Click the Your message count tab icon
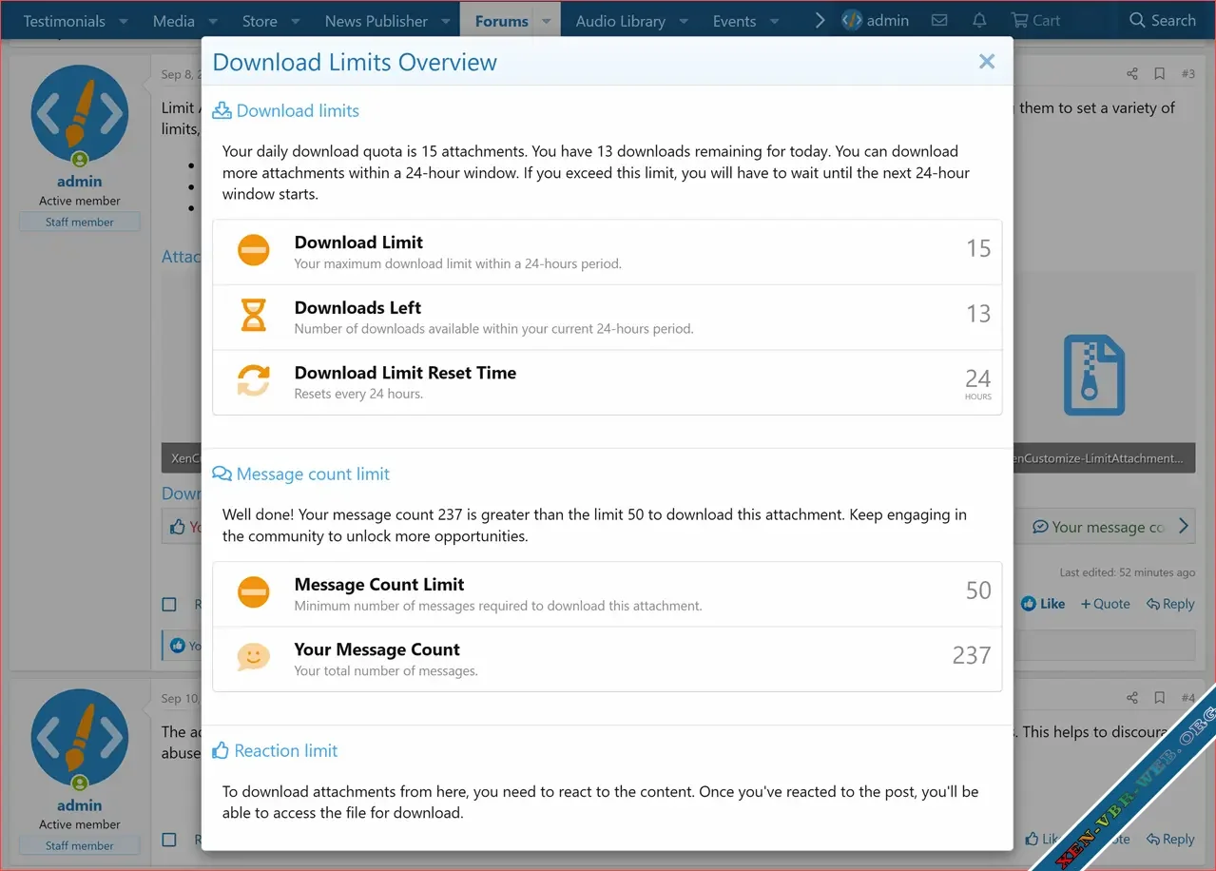The width and height of the screenshot is (1216, 871). pyautogui.click(x=1040, y=527)
